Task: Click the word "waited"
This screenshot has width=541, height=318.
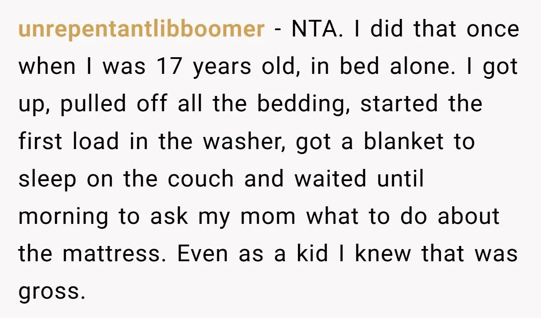Action: point(330,179)
